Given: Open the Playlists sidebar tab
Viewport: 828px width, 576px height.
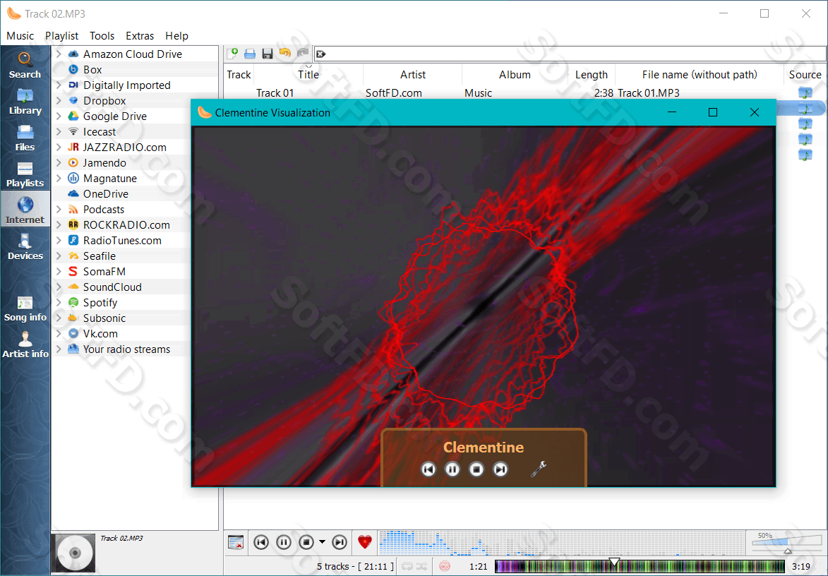Looking at the screenshot, I should (x=25, y=173).
